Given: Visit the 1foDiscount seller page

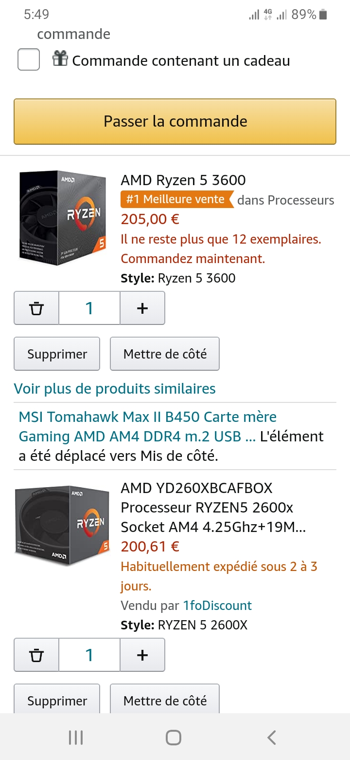Looking at the screenshot, I should click(x=217, y=606).
